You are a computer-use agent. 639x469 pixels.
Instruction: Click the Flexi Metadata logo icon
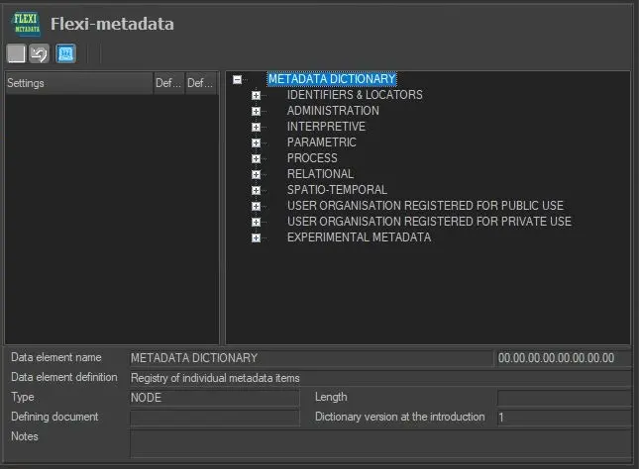(x=26, y=24)
